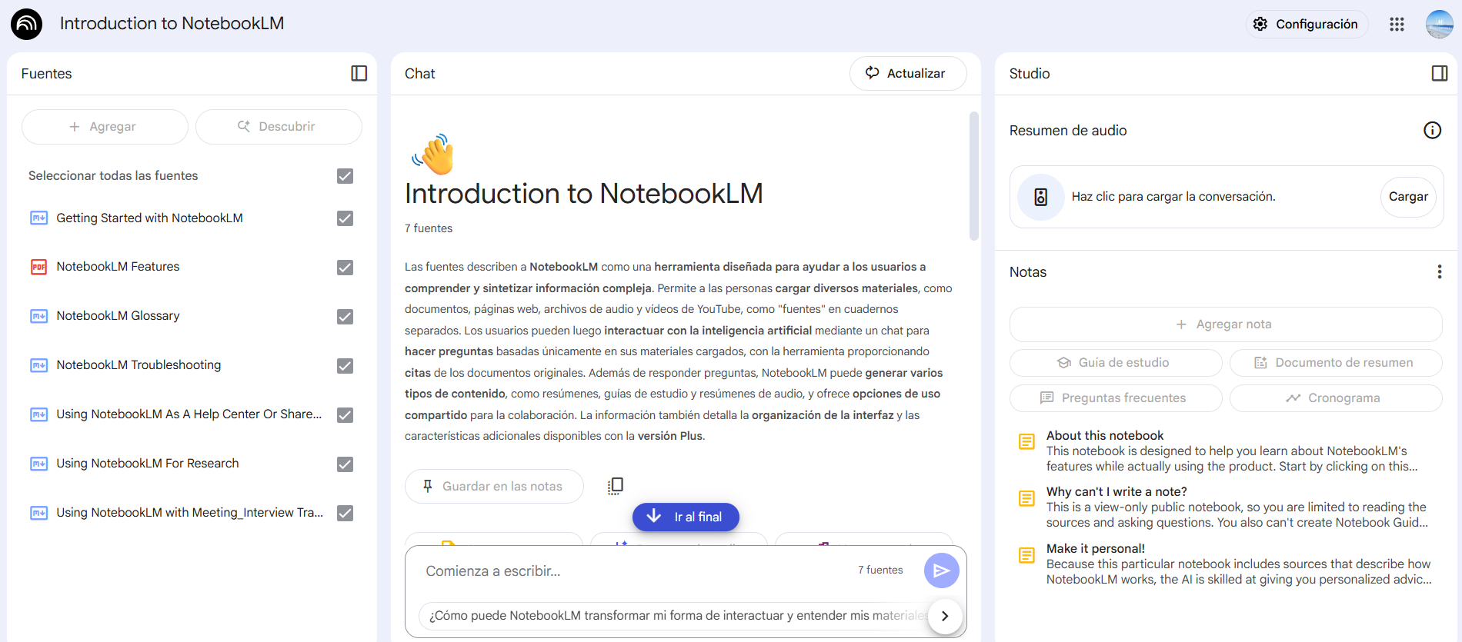The height and width of the screenshot is (642, 1462).
Task: Generate a Documento de resumen
Action: (1336, 363)
